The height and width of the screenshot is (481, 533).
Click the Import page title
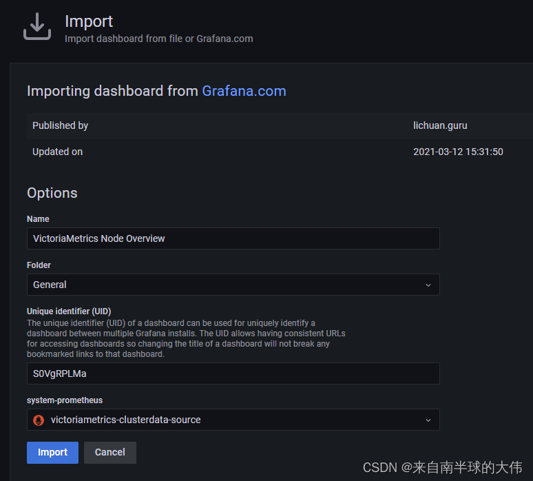tap(89, 21)
